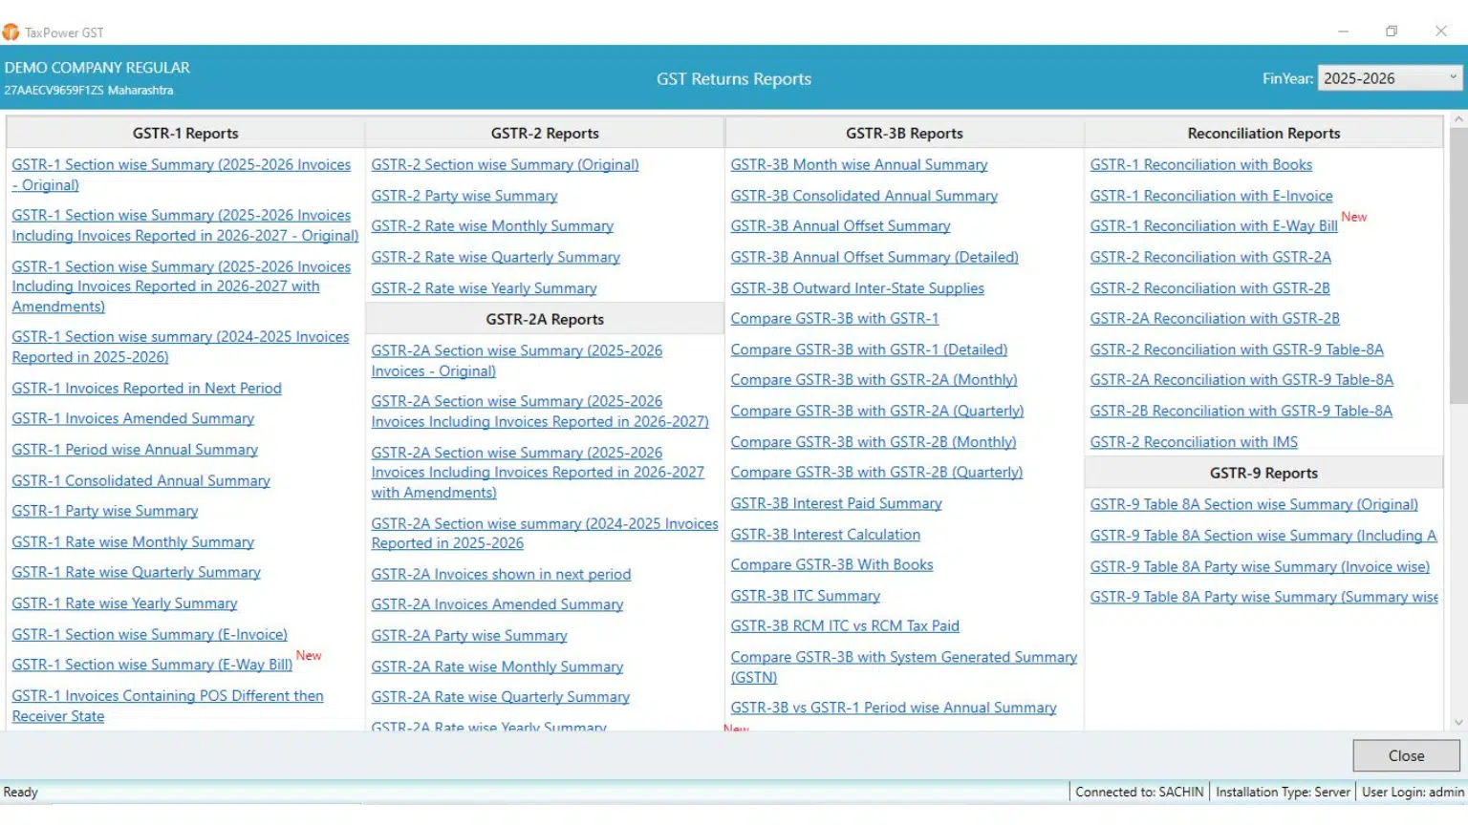Open GSTR-3B Consolidated Annual Summary
This screenshot has width=1468, height=825.
tap(864, 196)
